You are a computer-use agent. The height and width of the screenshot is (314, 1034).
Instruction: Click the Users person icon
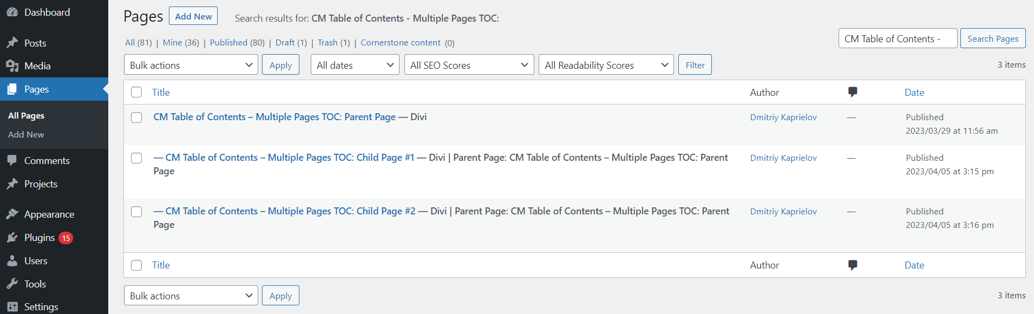pos(12,261)
